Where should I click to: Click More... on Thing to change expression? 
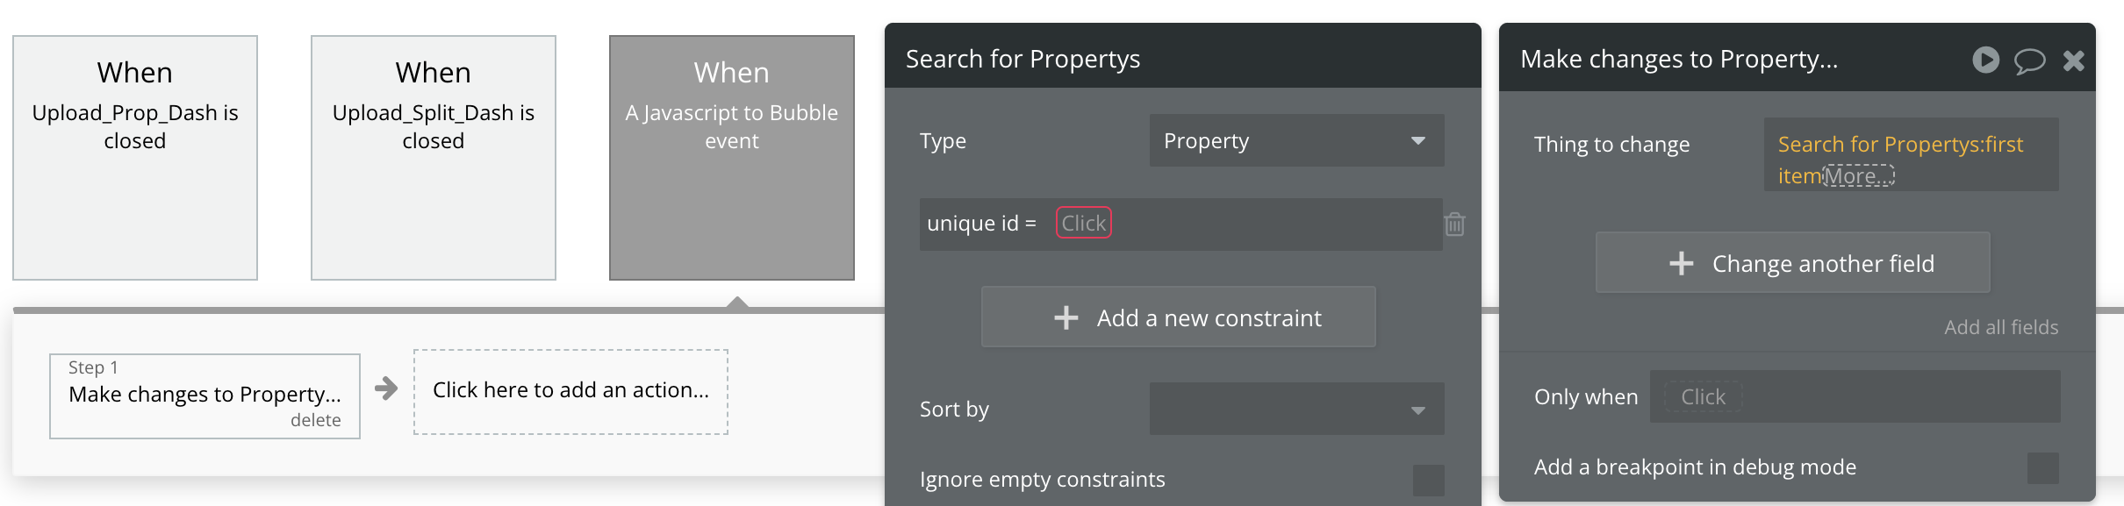click(x=1859, y=176)
